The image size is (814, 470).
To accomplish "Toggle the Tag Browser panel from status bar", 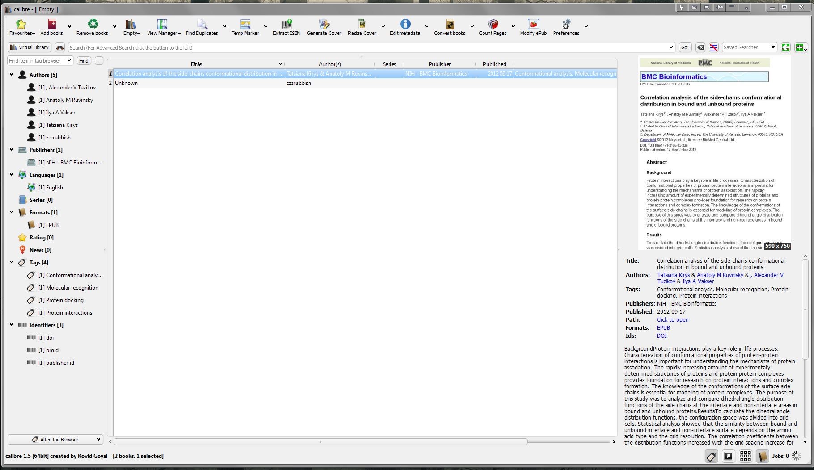I will coord(711,456).
